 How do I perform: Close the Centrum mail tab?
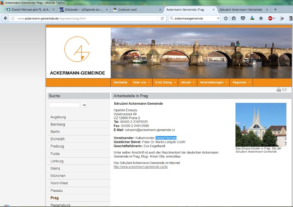(x=160, y=9)
